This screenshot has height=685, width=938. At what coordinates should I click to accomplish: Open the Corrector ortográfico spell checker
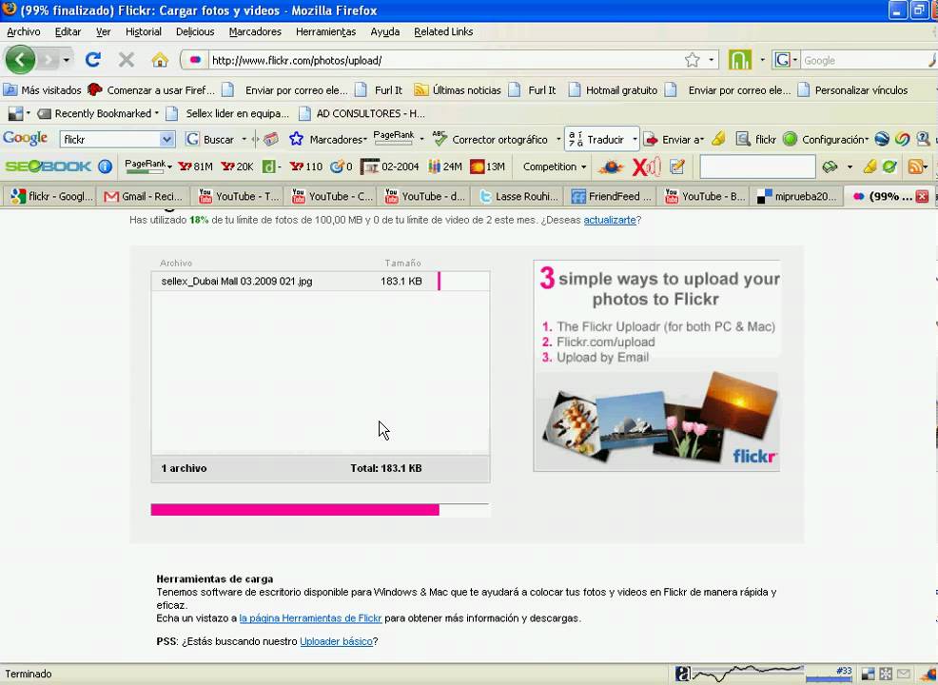click(489, 140)
